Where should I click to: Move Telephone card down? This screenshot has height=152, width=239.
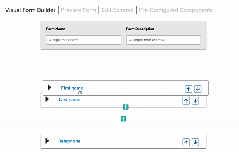pyautogui.click(x=196, y=142)
